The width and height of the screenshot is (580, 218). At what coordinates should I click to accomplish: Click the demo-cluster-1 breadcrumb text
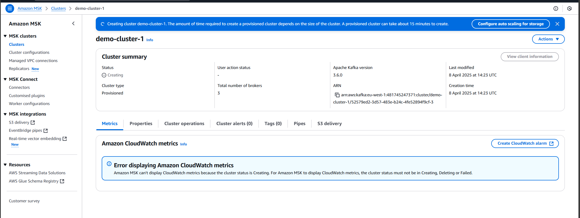[90, 8]
